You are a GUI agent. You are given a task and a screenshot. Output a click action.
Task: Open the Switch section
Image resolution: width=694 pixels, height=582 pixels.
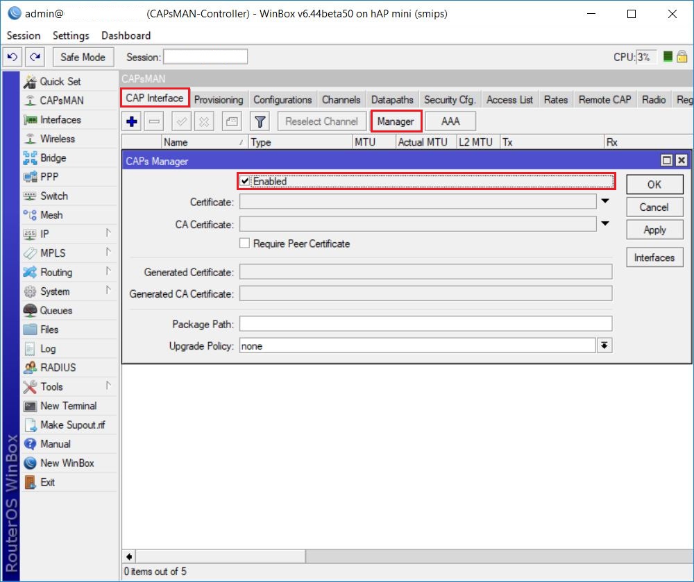54,196
